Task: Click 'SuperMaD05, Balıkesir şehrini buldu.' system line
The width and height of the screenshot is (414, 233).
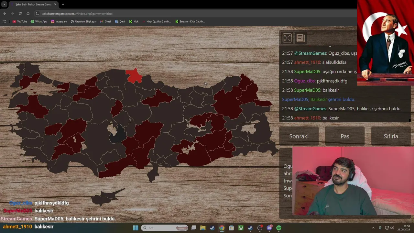Action: click(x=319, y=100)
